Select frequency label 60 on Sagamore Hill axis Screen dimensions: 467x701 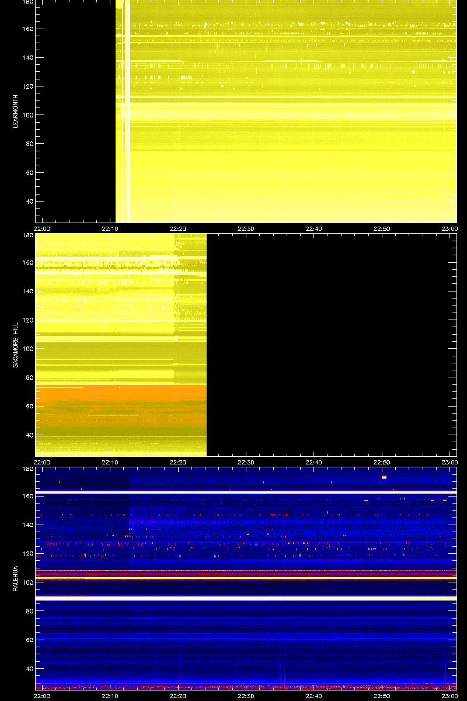click(29, 406)
